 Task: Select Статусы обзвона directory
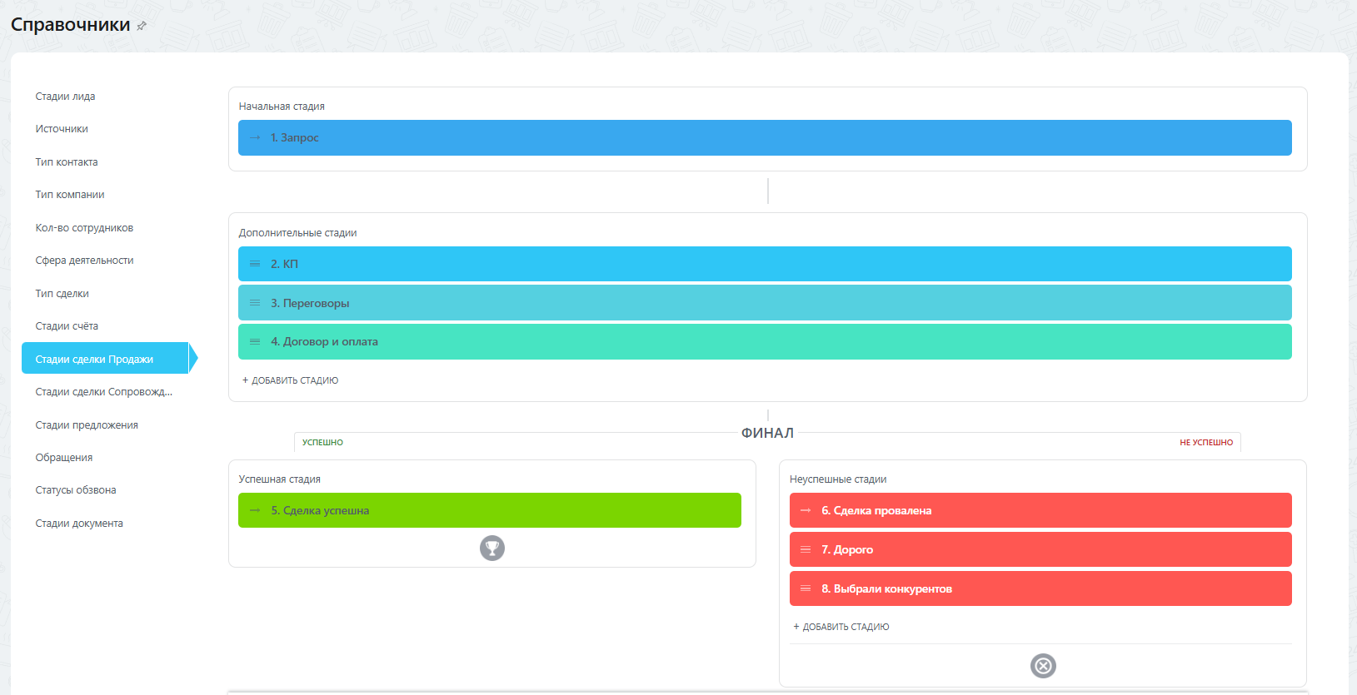76,490
